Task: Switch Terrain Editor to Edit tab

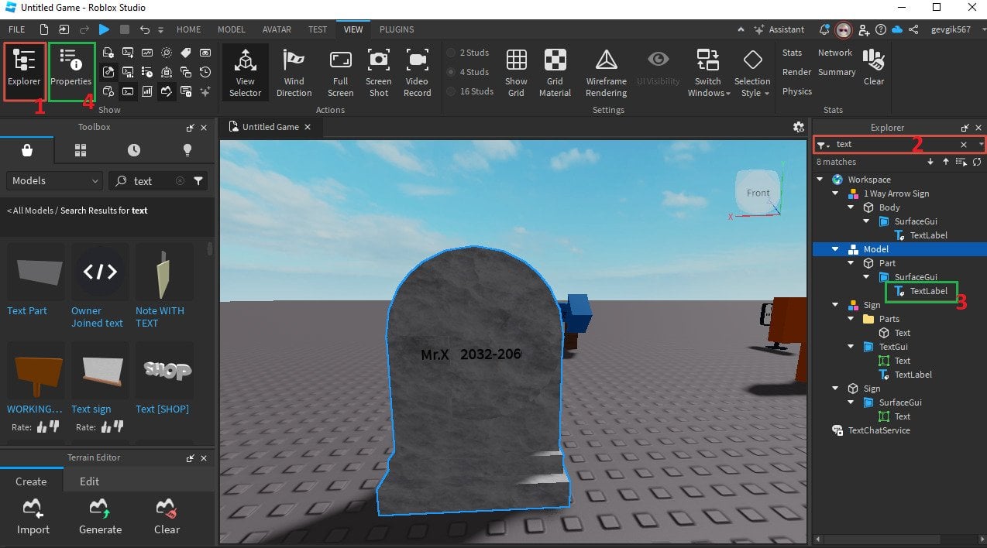Action: (x=90, y=481)
